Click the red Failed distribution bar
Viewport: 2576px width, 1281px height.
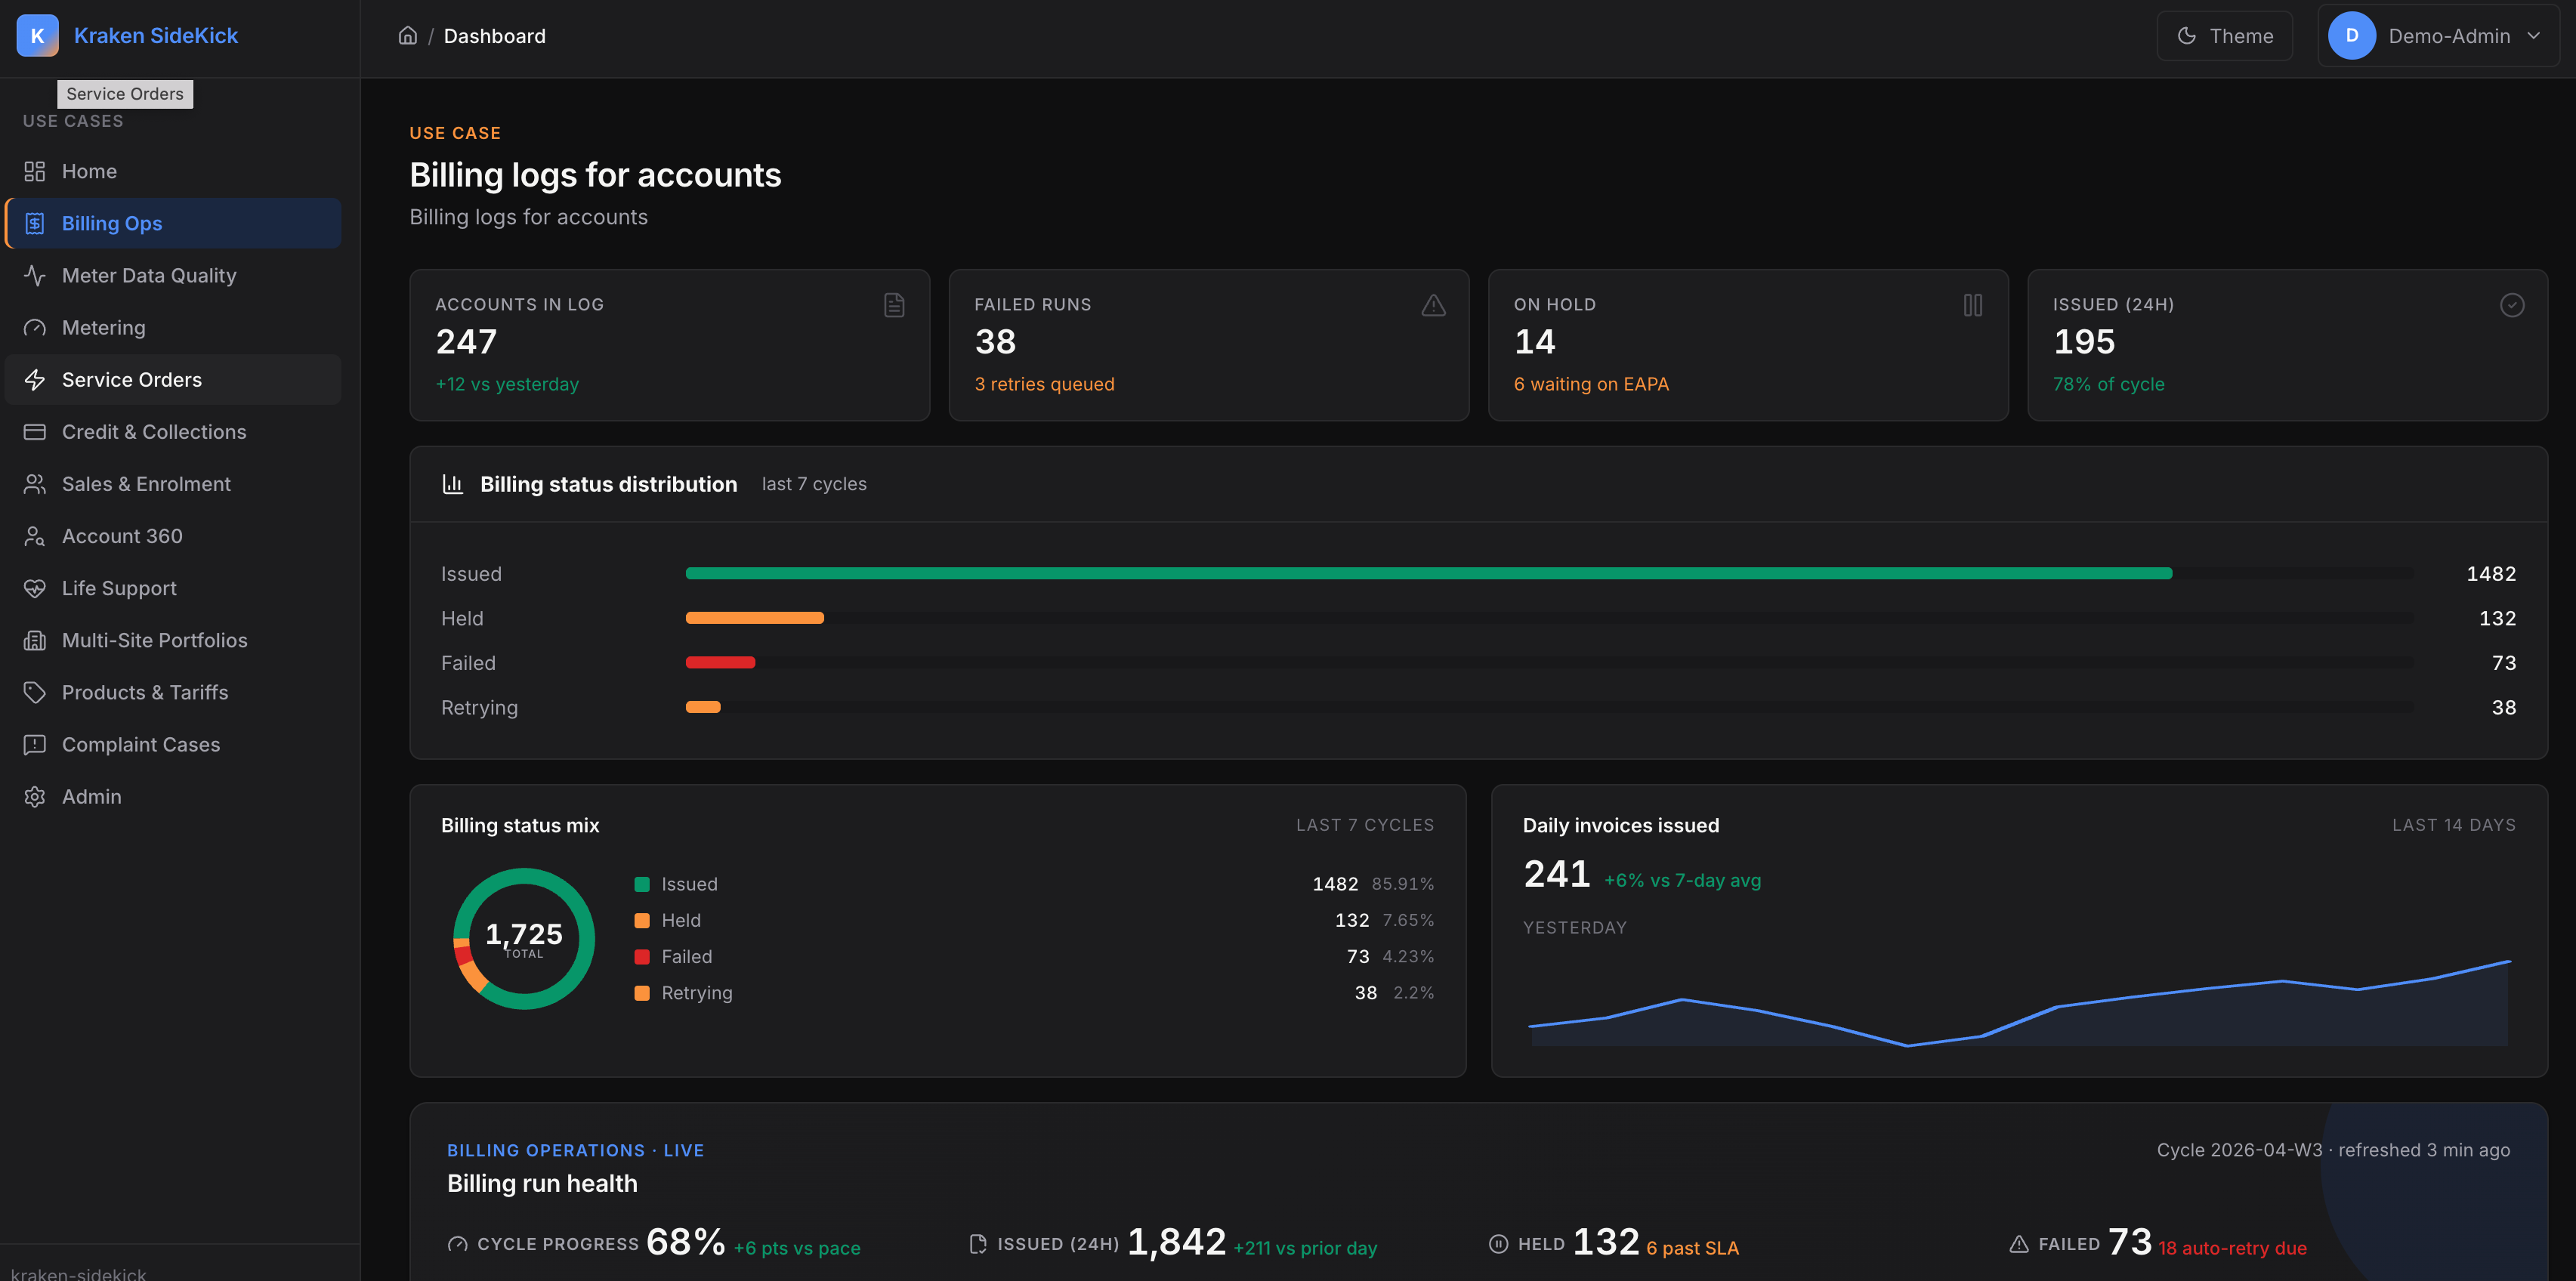720,662
